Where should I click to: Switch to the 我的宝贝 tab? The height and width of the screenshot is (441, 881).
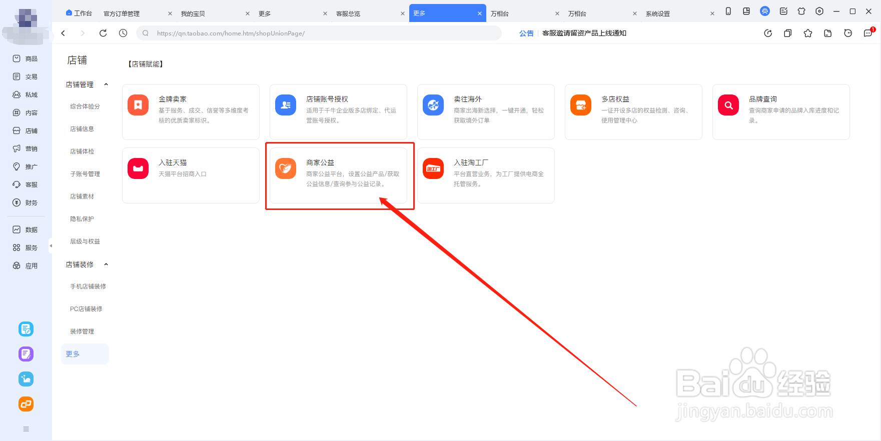click(193, 14)
